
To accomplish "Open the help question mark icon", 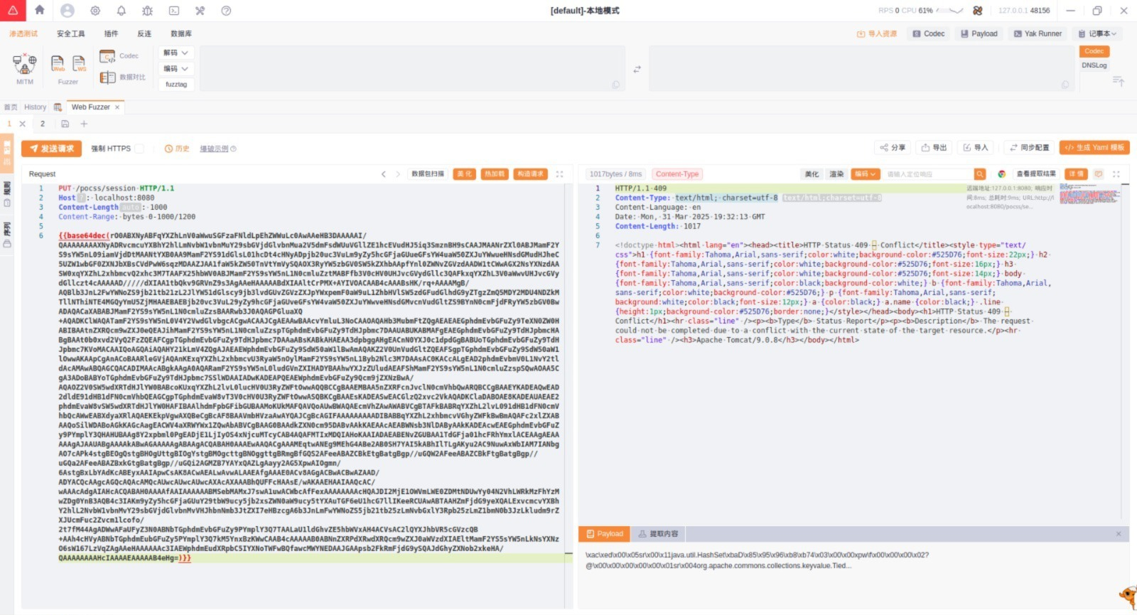I will pyautogui.click(x=226, y=11).
